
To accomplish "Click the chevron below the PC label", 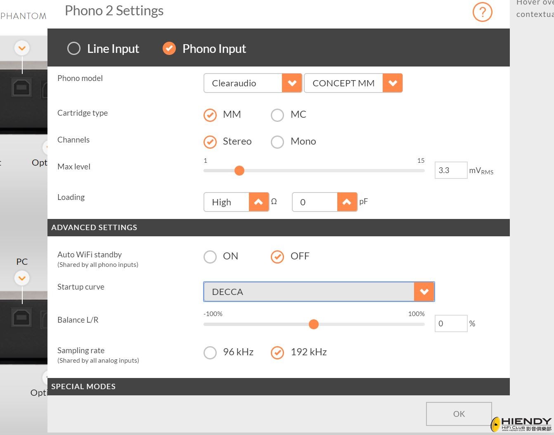I will click(22, 278).
